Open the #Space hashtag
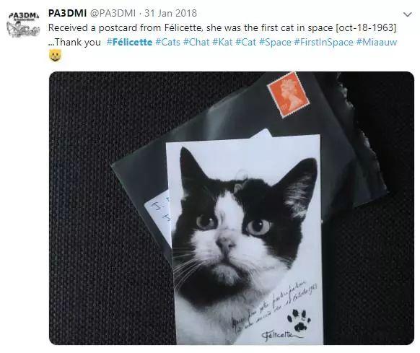The height and width of the screenshot is (353, 420). coord(275,42)
